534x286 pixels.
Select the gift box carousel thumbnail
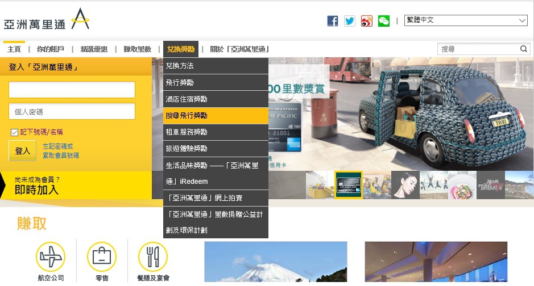tap(320, 185)
